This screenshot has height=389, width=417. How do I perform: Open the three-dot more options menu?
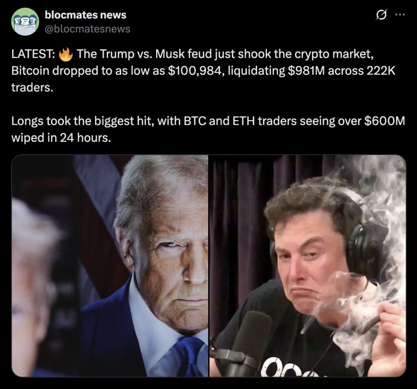click(x=400, y=15)
